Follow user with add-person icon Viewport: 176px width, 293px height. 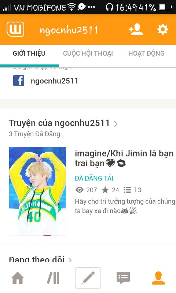tap(136, 29)
